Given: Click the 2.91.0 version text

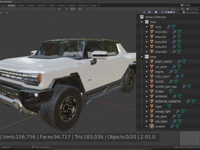Looking at the screenshot, I should tap(148, 137).
